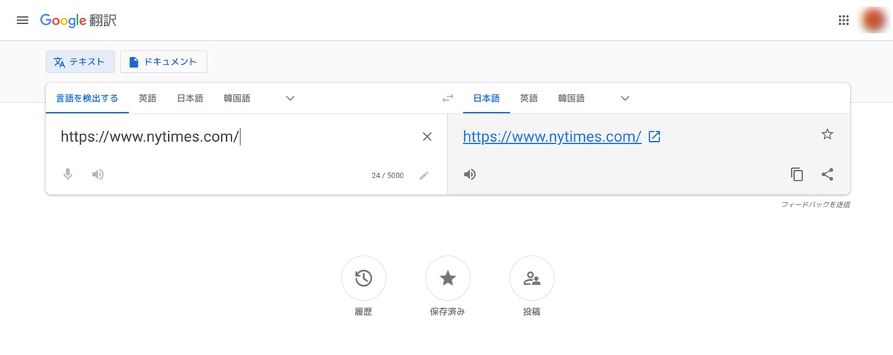893x355 pixels.
Task: Select the ドキュメント translation mode
Action: [x=163, y=62]
